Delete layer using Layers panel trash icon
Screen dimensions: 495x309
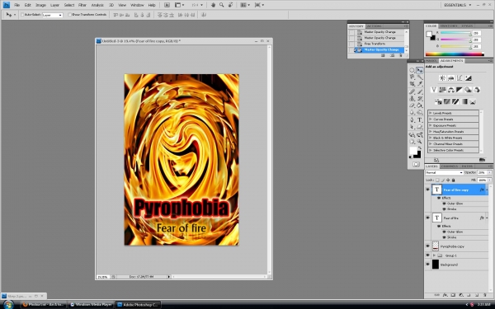[484, 295]
